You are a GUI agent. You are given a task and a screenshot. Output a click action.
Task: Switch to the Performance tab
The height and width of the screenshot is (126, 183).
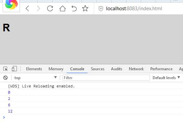(161, 69)
